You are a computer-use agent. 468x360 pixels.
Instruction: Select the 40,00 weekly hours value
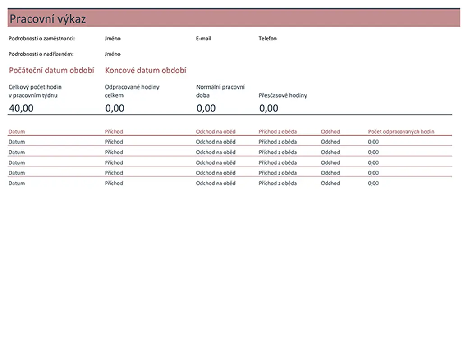click(21, 108)
